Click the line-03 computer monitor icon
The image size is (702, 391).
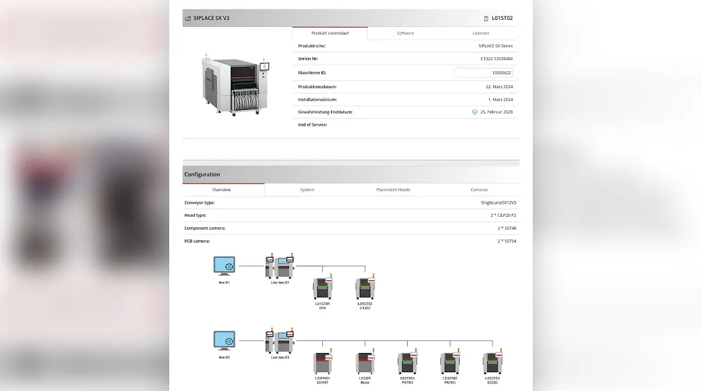[x=224, y=341]
